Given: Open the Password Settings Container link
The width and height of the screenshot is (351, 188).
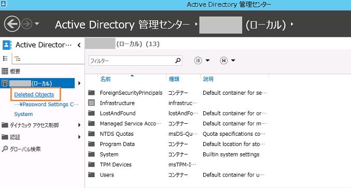Looking at the screenshot, I should pos(46,105).
